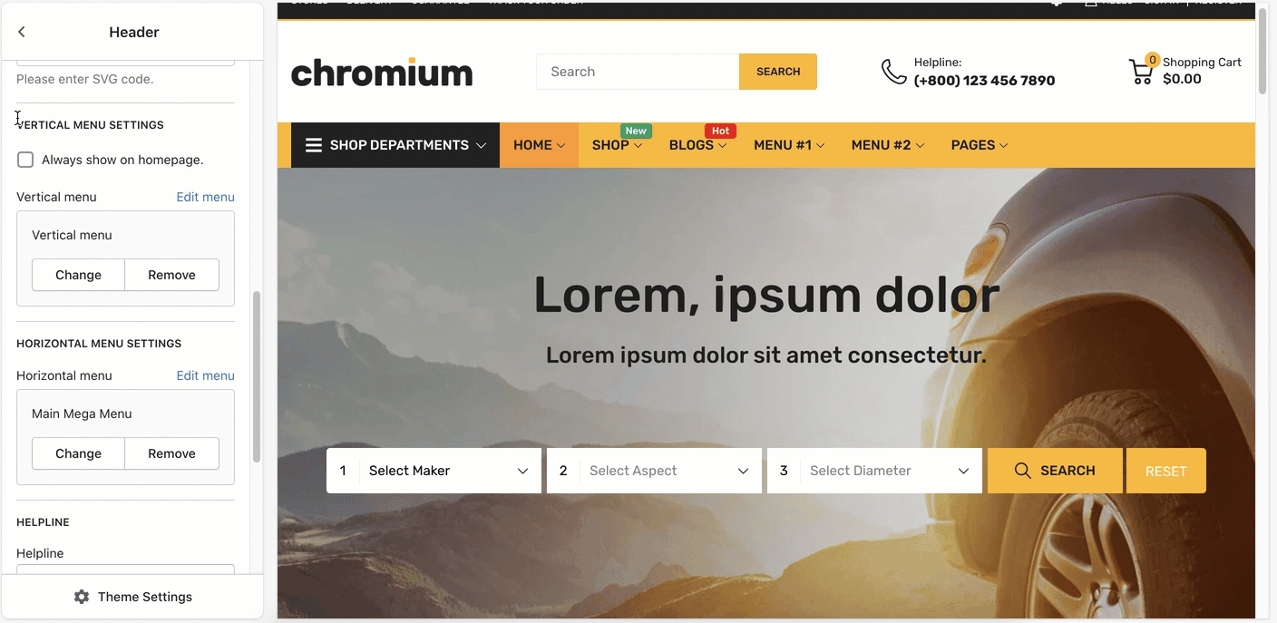
Task: Click Edit menu link for Vertical menu
Action: pos(205,197)
